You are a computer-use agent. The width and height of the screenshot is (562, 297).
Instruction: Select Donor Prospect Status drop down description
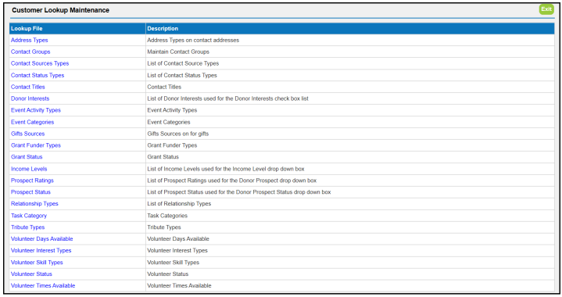239,192
